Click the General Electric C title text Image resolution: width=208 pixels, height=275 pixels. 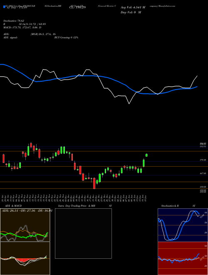[x=107, y=6]
